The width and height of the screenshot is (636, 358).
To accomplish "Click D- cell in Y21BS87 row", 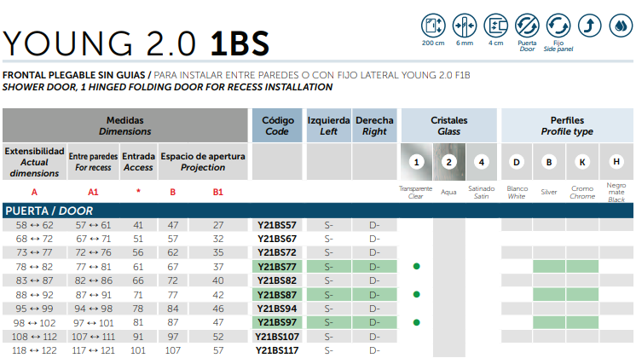I will point(374,294).
